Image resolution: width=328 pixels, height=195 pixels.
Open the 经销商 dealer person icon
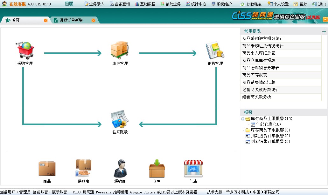tap(120, 169)
